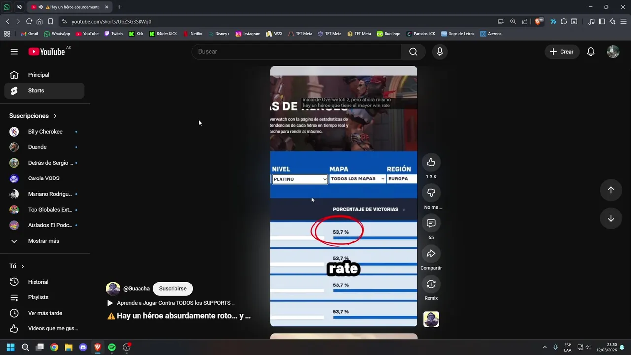Viewport: 631px width, 355px height.
Task: Open the Twitch bookmark
Action: point(113,34)
